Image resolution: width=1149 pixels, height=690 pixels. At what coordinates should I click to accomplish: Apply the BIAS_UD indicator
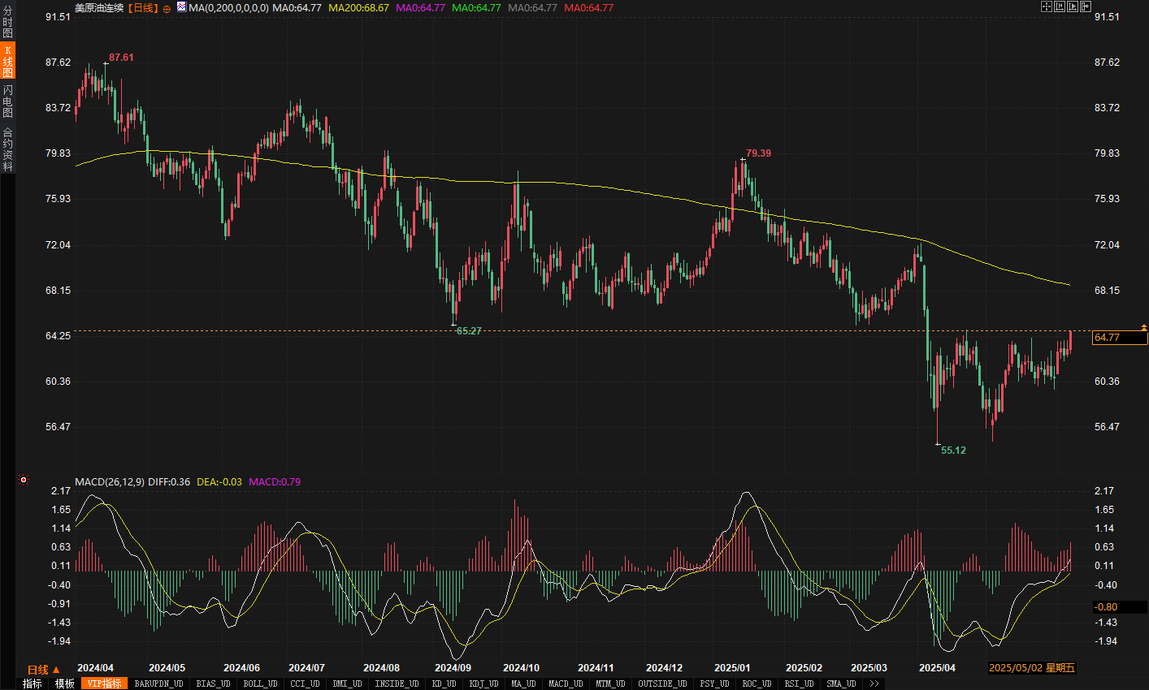213,684
